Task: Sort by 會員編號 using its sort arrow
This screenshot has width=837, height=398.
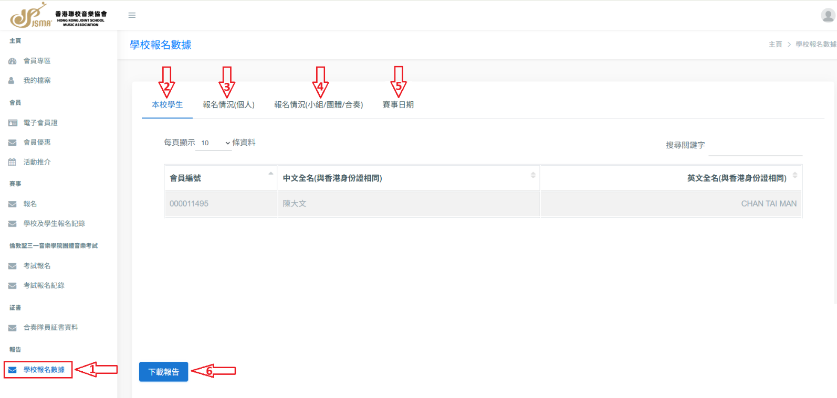Action: [270, 174]
